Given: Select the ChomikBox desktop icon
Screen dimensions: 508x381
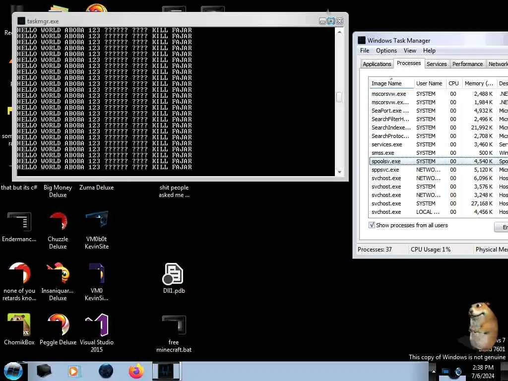Looking at the screenshot, I should pyautogui.click(x=19, y=329).
